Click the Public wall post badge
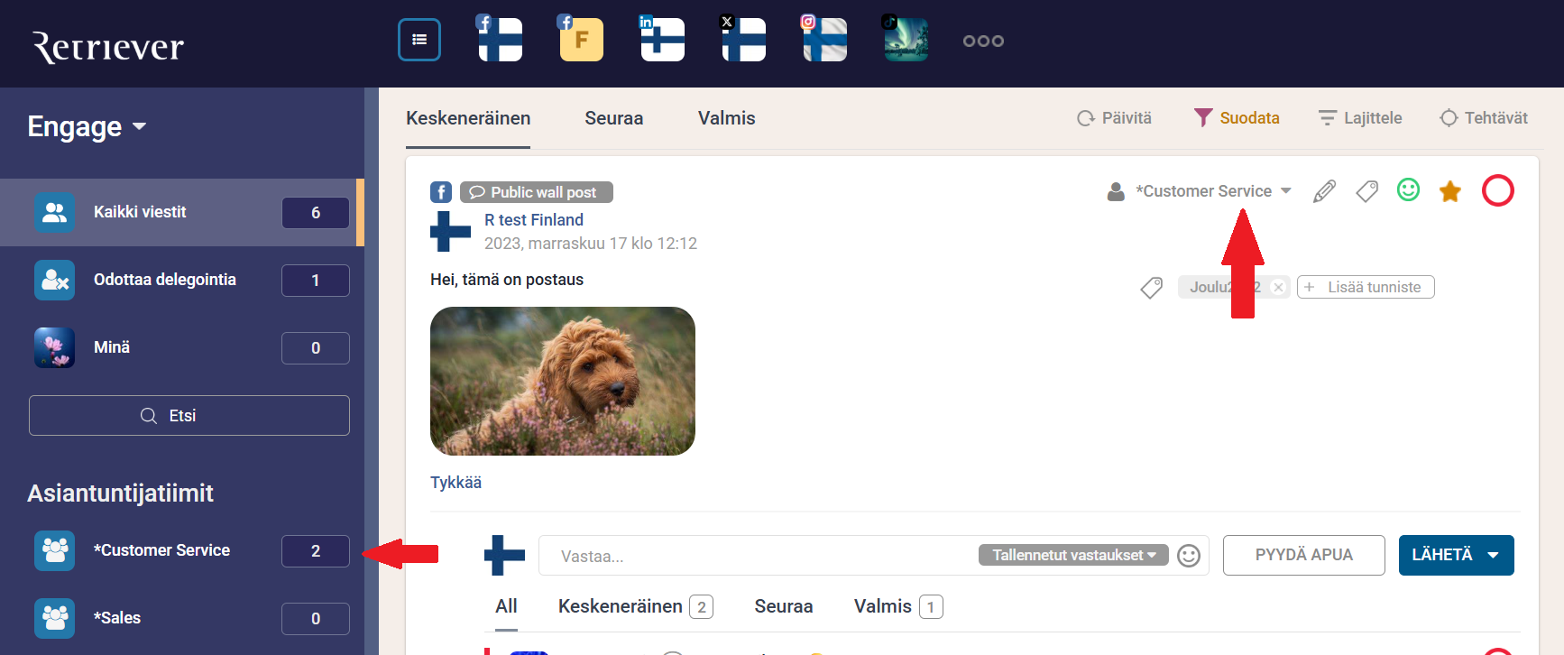Viewport: 1564px width, 655px height. pos(537,192)
